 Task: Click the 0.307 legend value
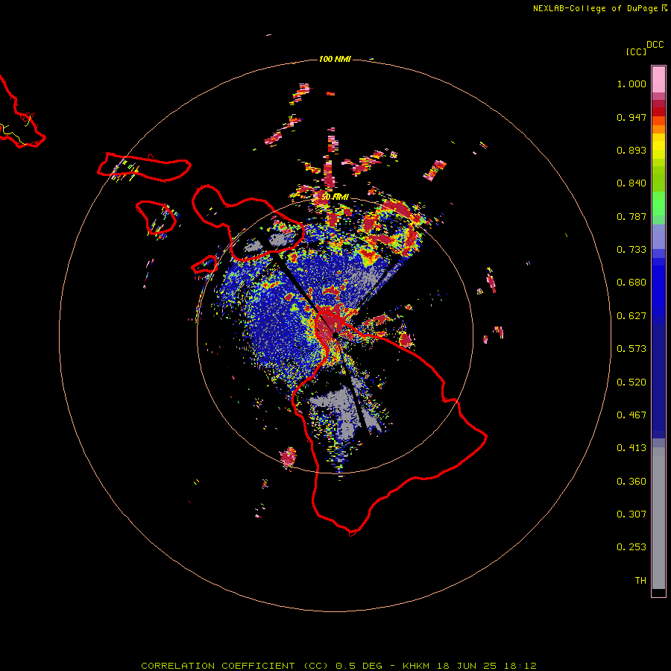pos(631,514)
